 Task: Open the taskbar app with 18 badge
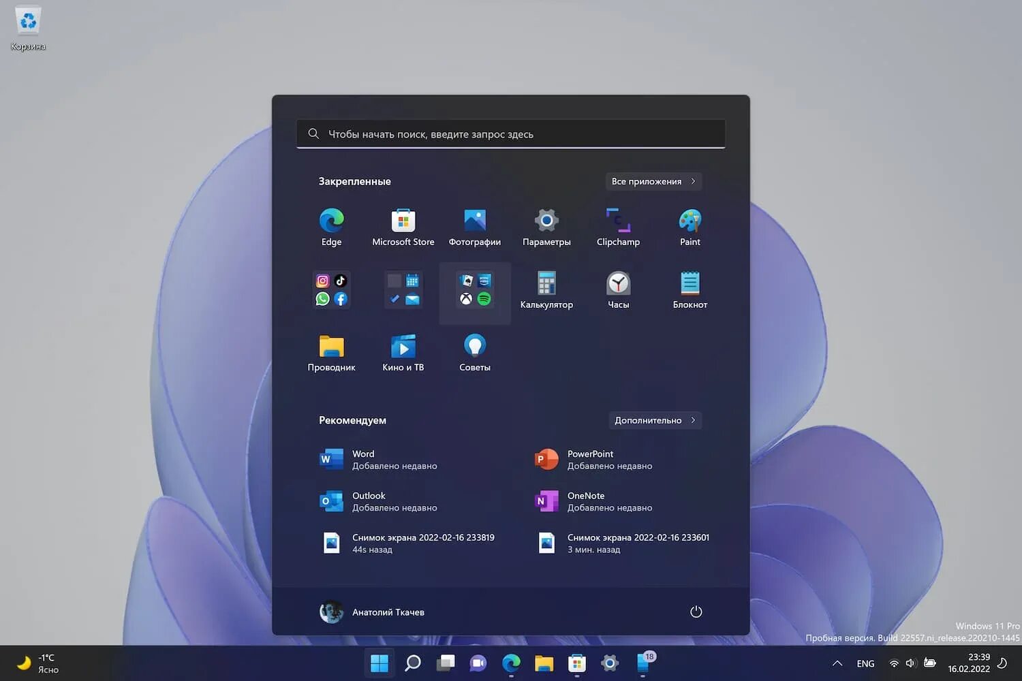pyautogui.click(x=643, y=663)
